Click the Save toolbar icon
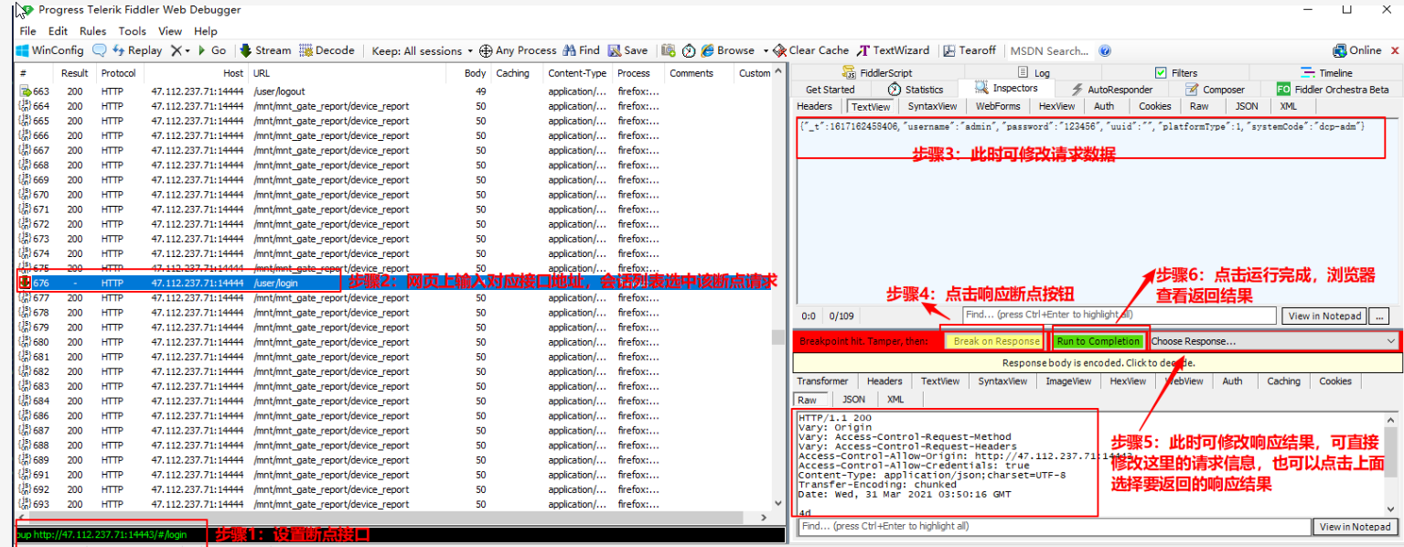The image size is (1404, 547). tap(627, 50)
